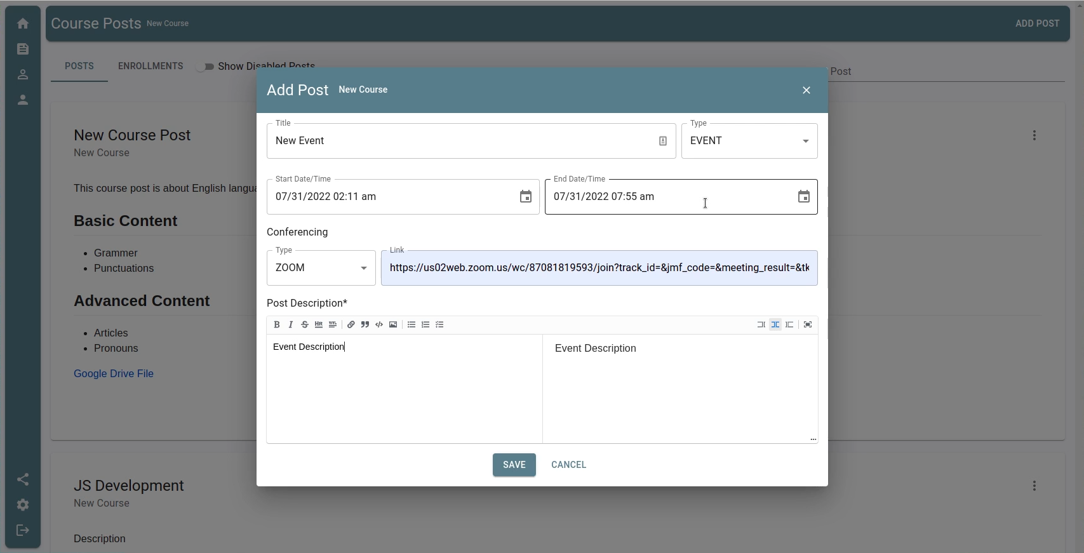The width and height of the screenshot is (1084, 553).
Task: Click the JS Development post title
Action: 129,486
